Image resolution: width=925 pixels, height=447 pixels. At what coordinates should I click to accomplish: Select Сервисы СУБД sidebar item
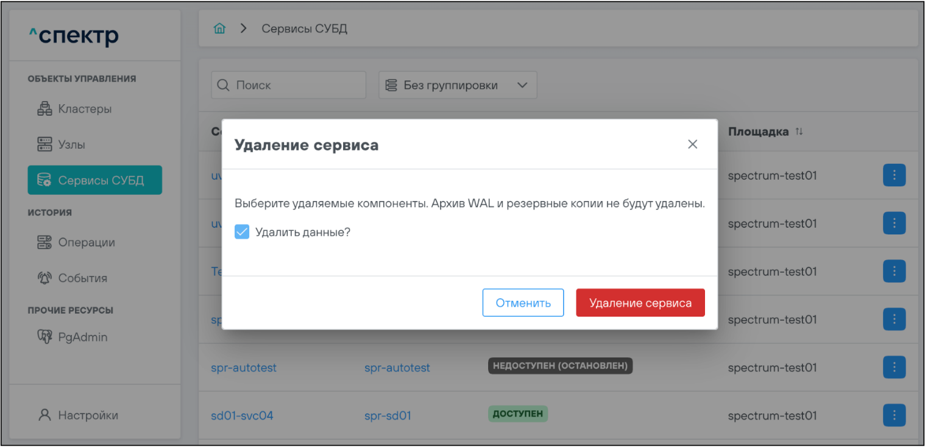click(94, 180)
